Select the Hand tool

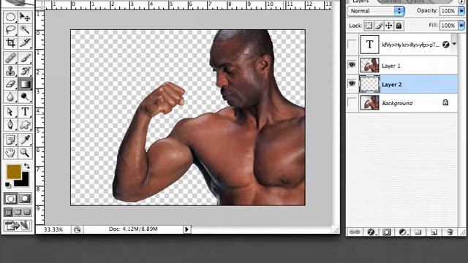click(x=10, y=153)
